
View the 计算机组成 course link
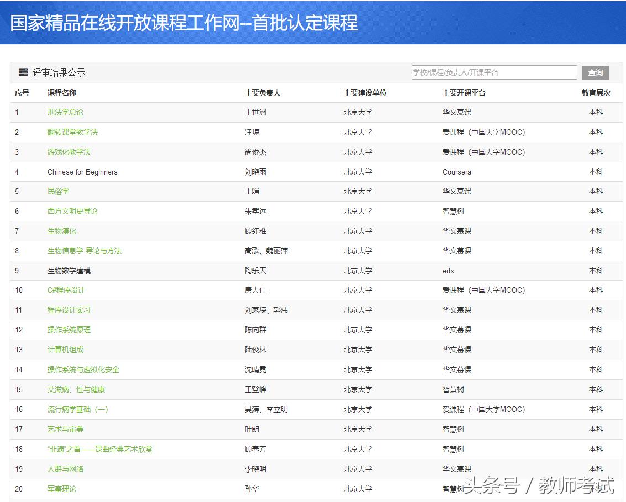[65, 350]
